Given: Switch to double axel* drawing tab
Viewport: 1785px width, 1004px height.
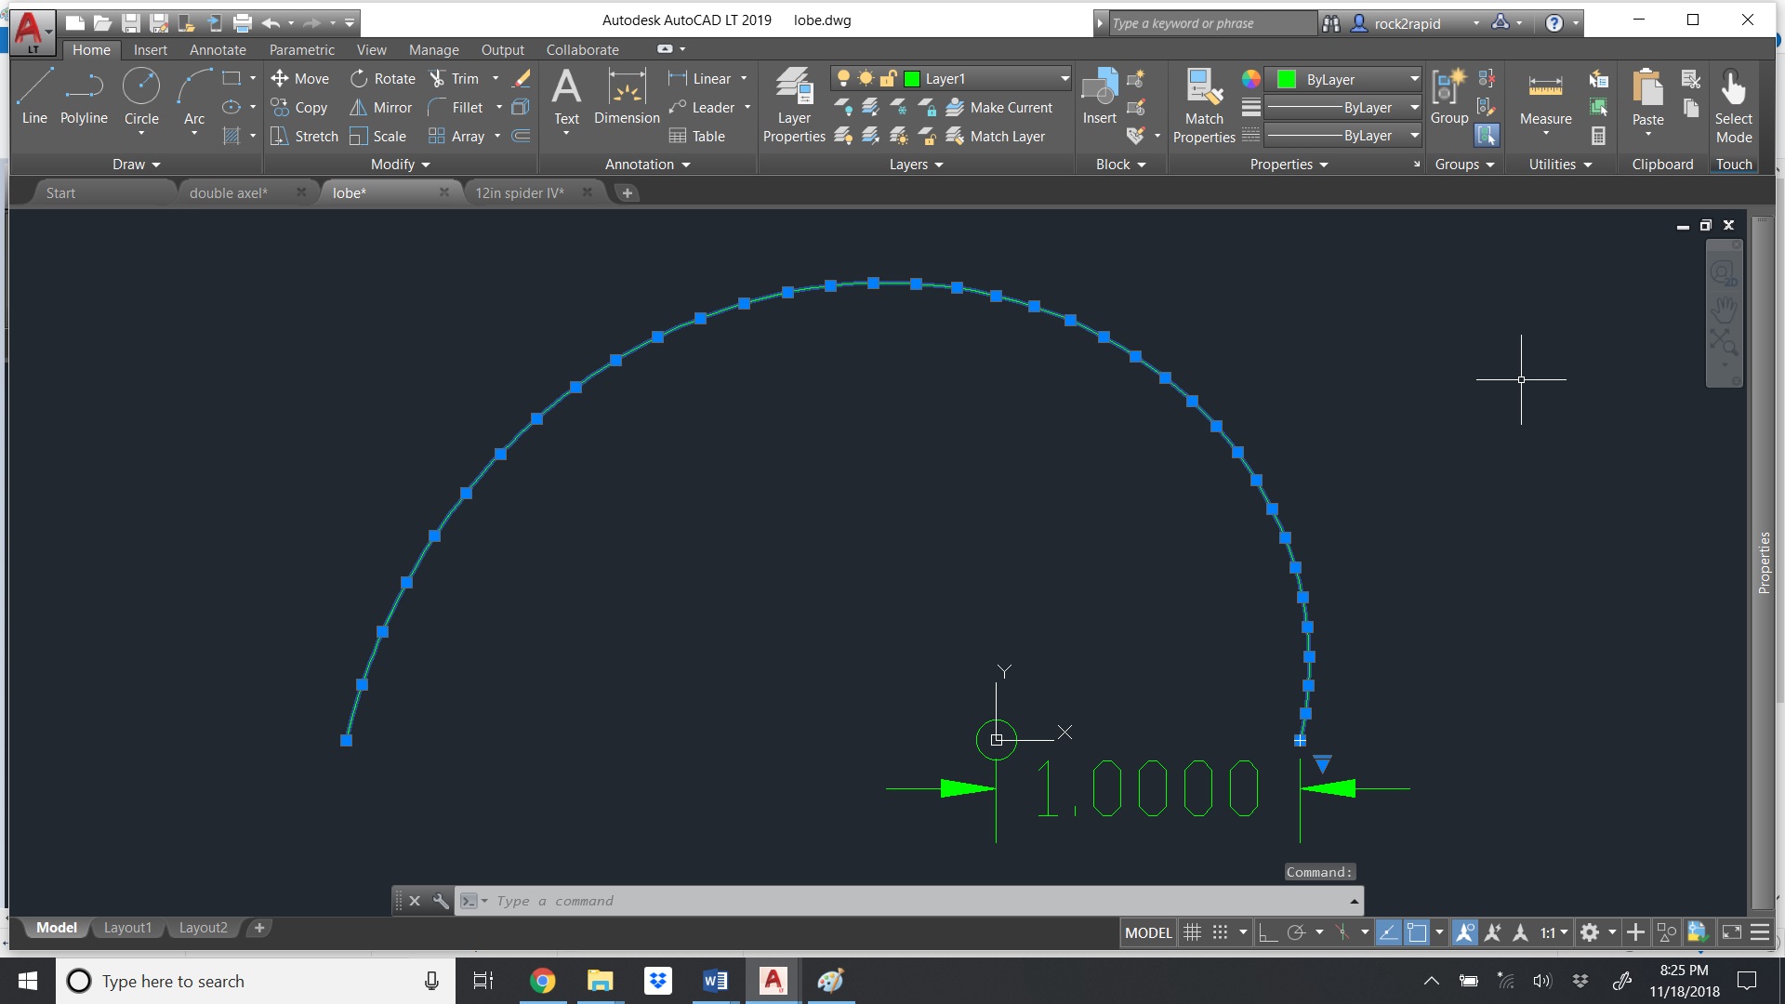Looking at the screenshot, I should click(x=228, y=192).
